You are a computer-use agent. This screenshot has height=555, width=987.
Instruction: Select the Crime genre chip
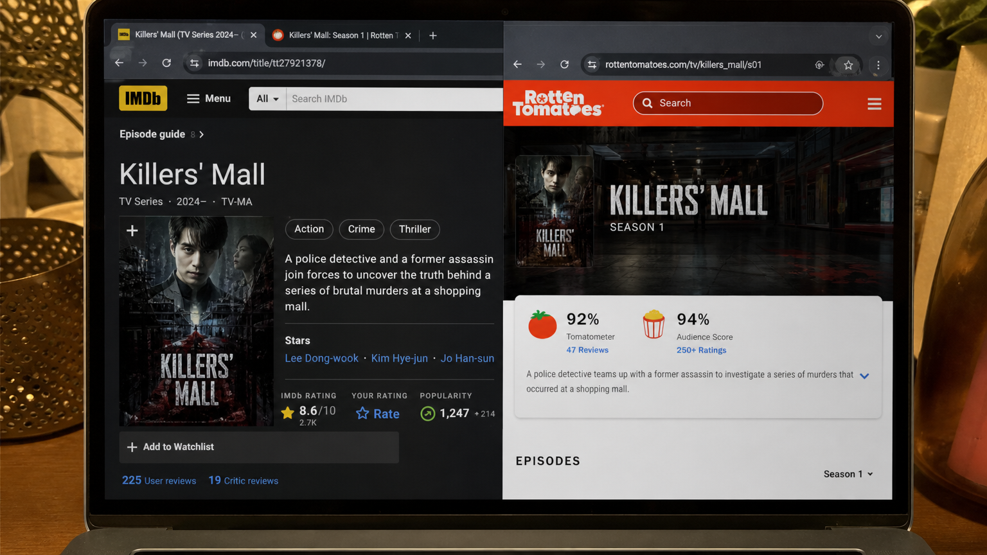[x=361, y=229]
